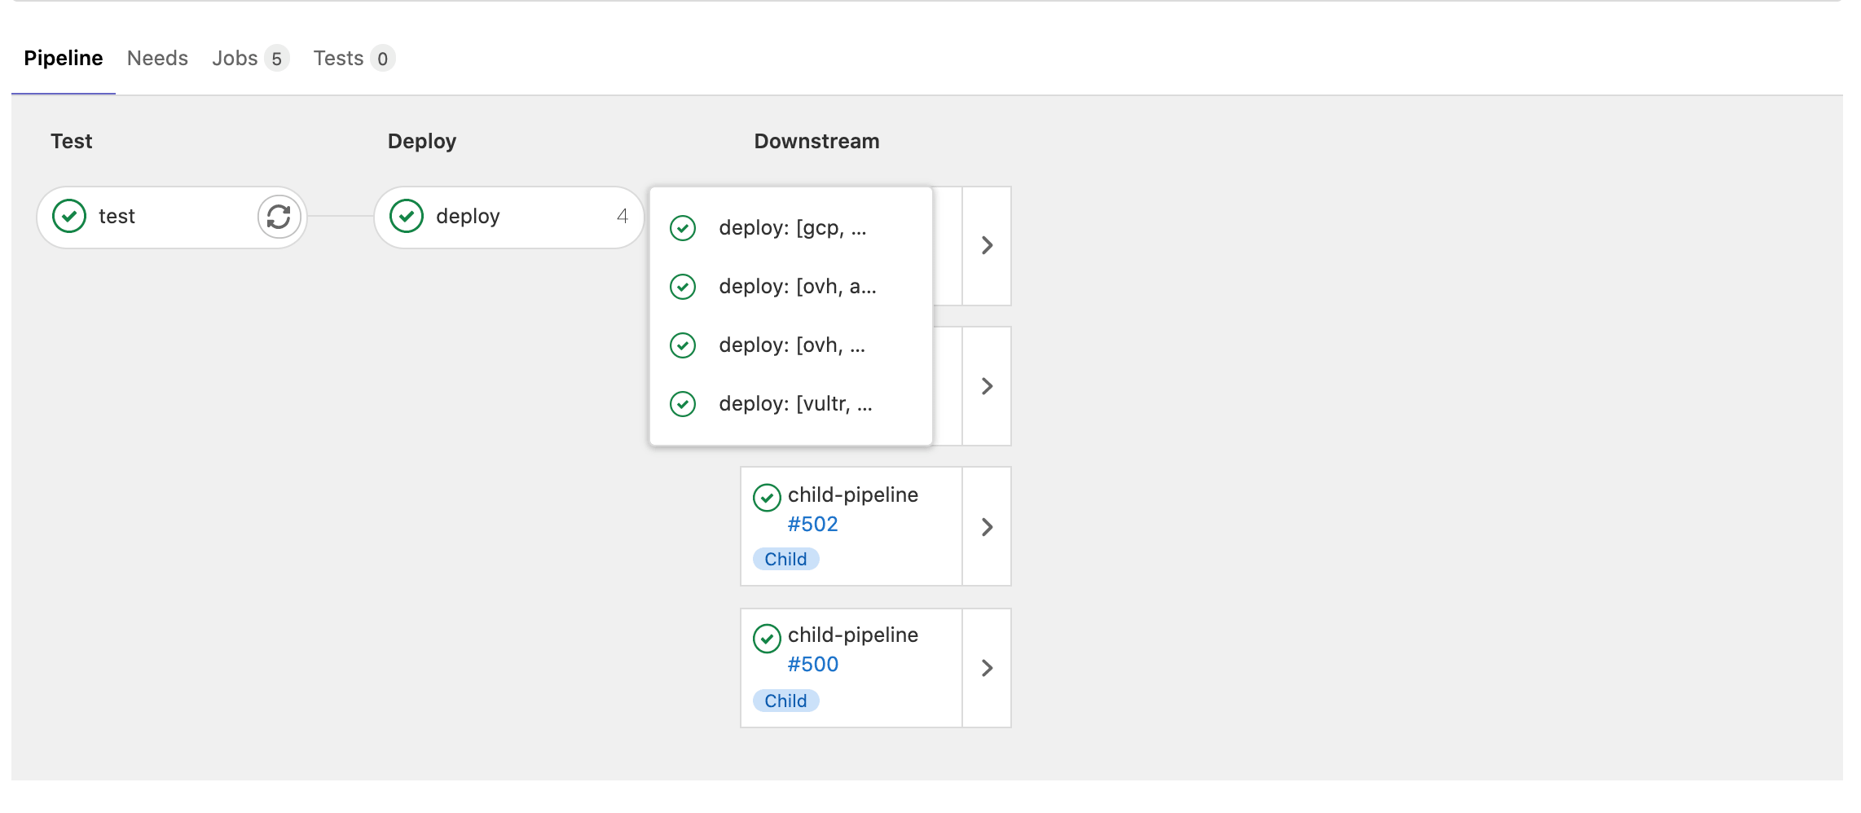Open the Jobs tab

(235, 58)
